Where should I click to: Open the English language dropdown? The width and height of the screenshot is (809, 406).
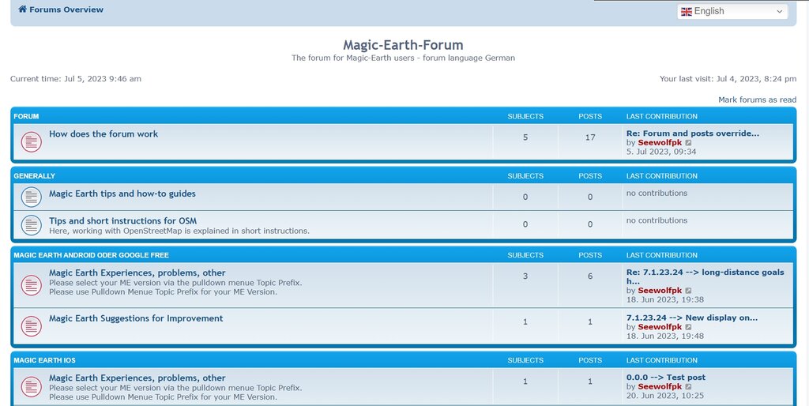coord(732,11)
